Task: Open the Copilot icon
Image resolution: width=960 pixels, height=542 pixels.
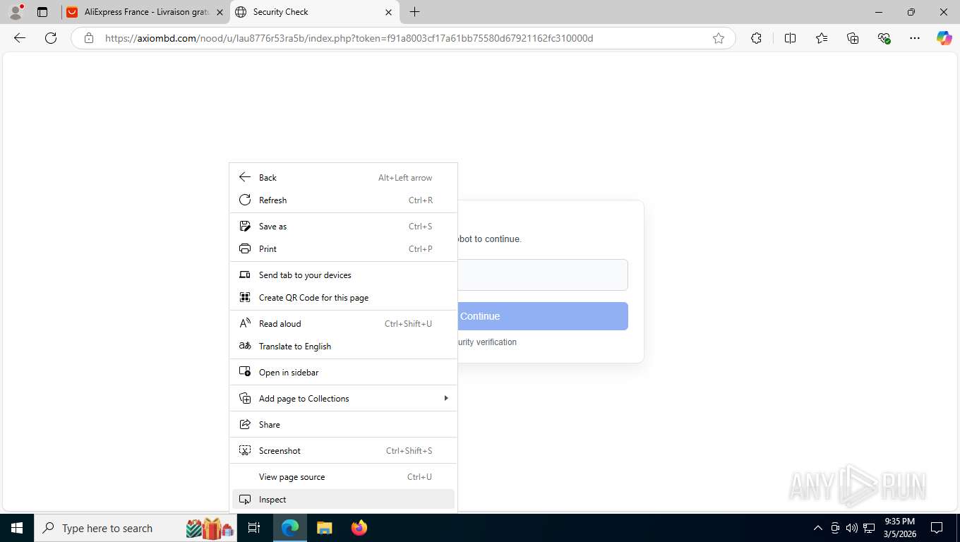Action: [x=944, y=38]
